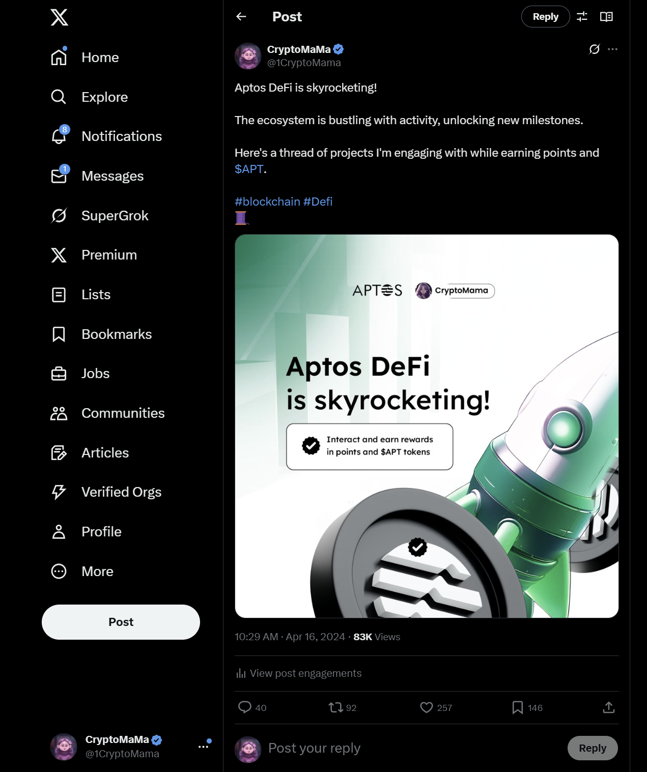
Task: Open the post's three-dot more menu
Action: click(612, 49)
